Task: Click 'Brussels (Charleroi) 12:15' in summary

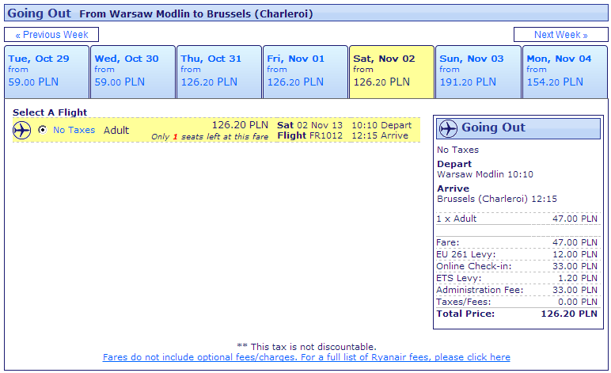Action: (x=497, y=199)
